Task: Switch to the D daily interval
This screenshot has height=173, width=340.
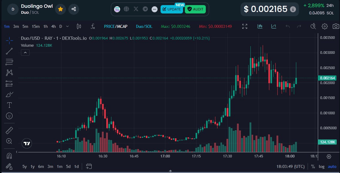Action: point(61,26)
